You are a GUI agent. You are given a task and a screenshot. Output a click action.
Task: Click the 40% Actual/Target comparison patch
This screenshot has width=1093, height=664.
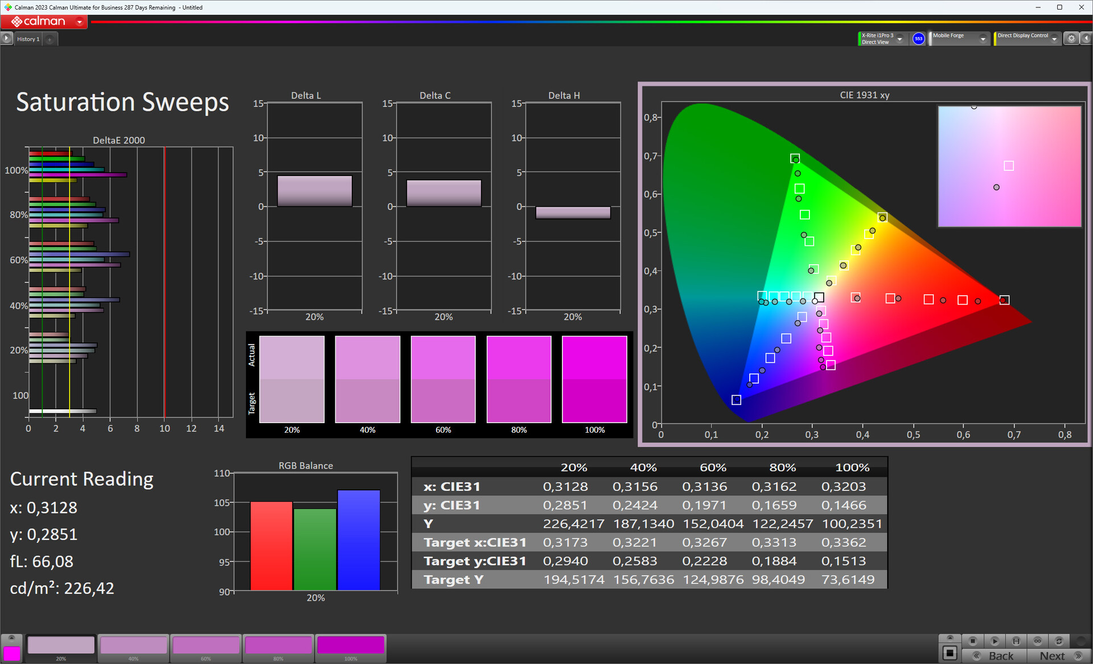click(368, 379)
